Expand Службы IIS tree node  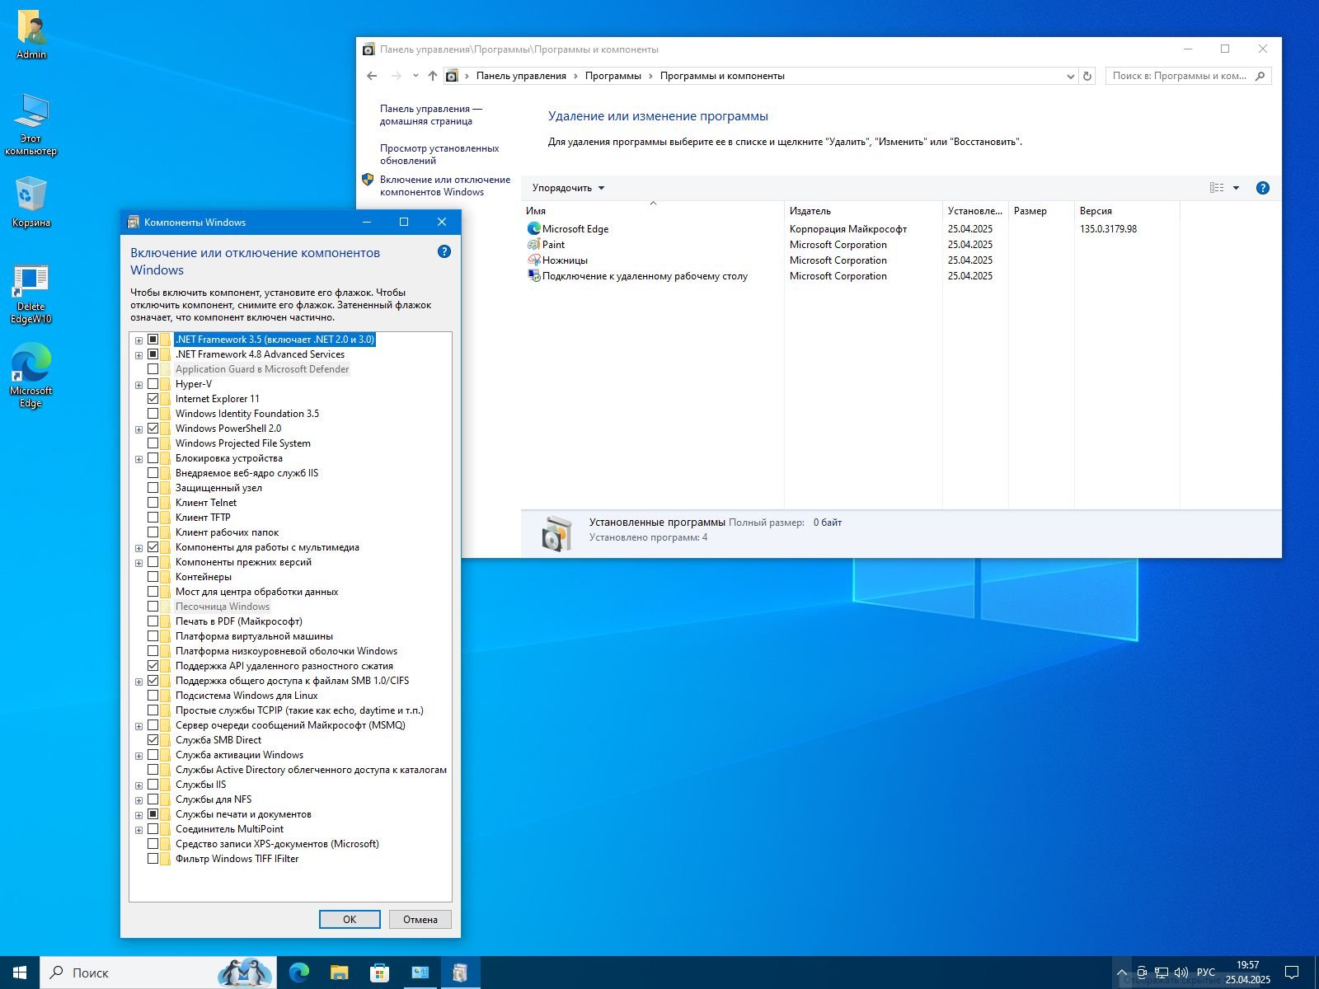(138, 785)
